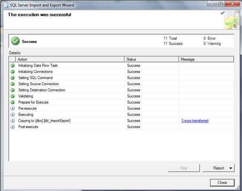242x191 pixels.
Task: Select the 'Setting SQL Command' row text
Action: (x=36, y=78)
